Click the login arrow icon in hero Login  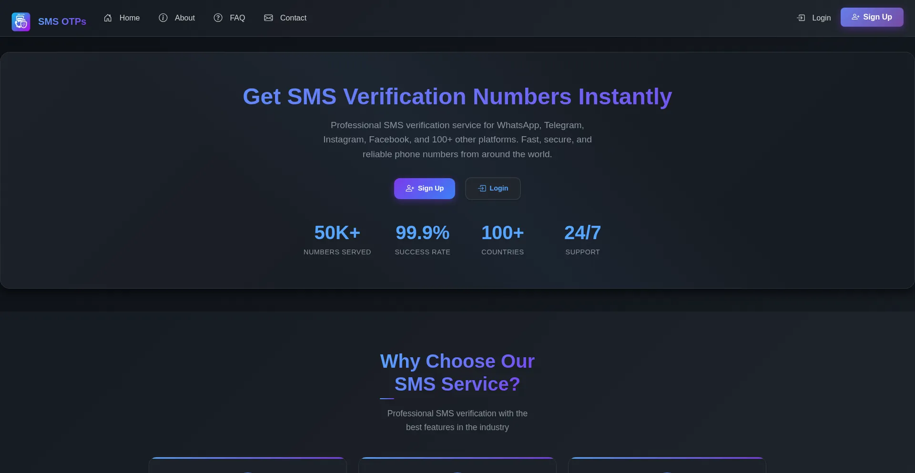point(482,189)
